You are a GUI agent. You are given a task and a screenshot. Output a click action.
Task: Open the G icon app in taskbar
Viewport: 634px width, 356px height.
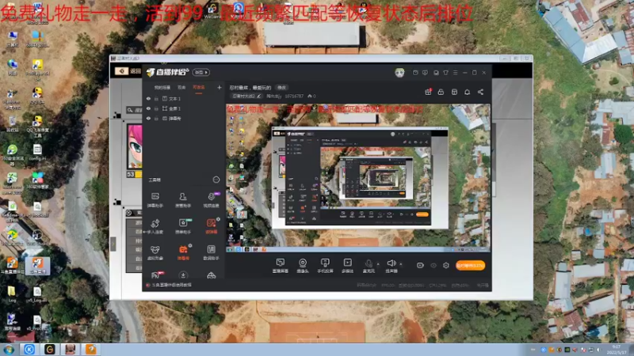[x=49, y=349]
